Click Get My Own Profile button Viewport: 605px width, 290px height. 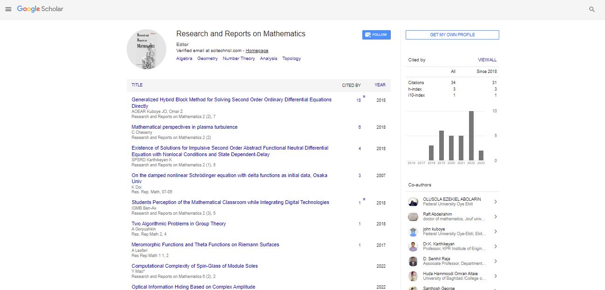click(452, 35)
